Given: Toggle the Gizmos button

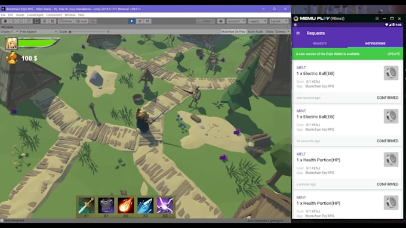Looking at the screenshot, I should click(280, 32).
